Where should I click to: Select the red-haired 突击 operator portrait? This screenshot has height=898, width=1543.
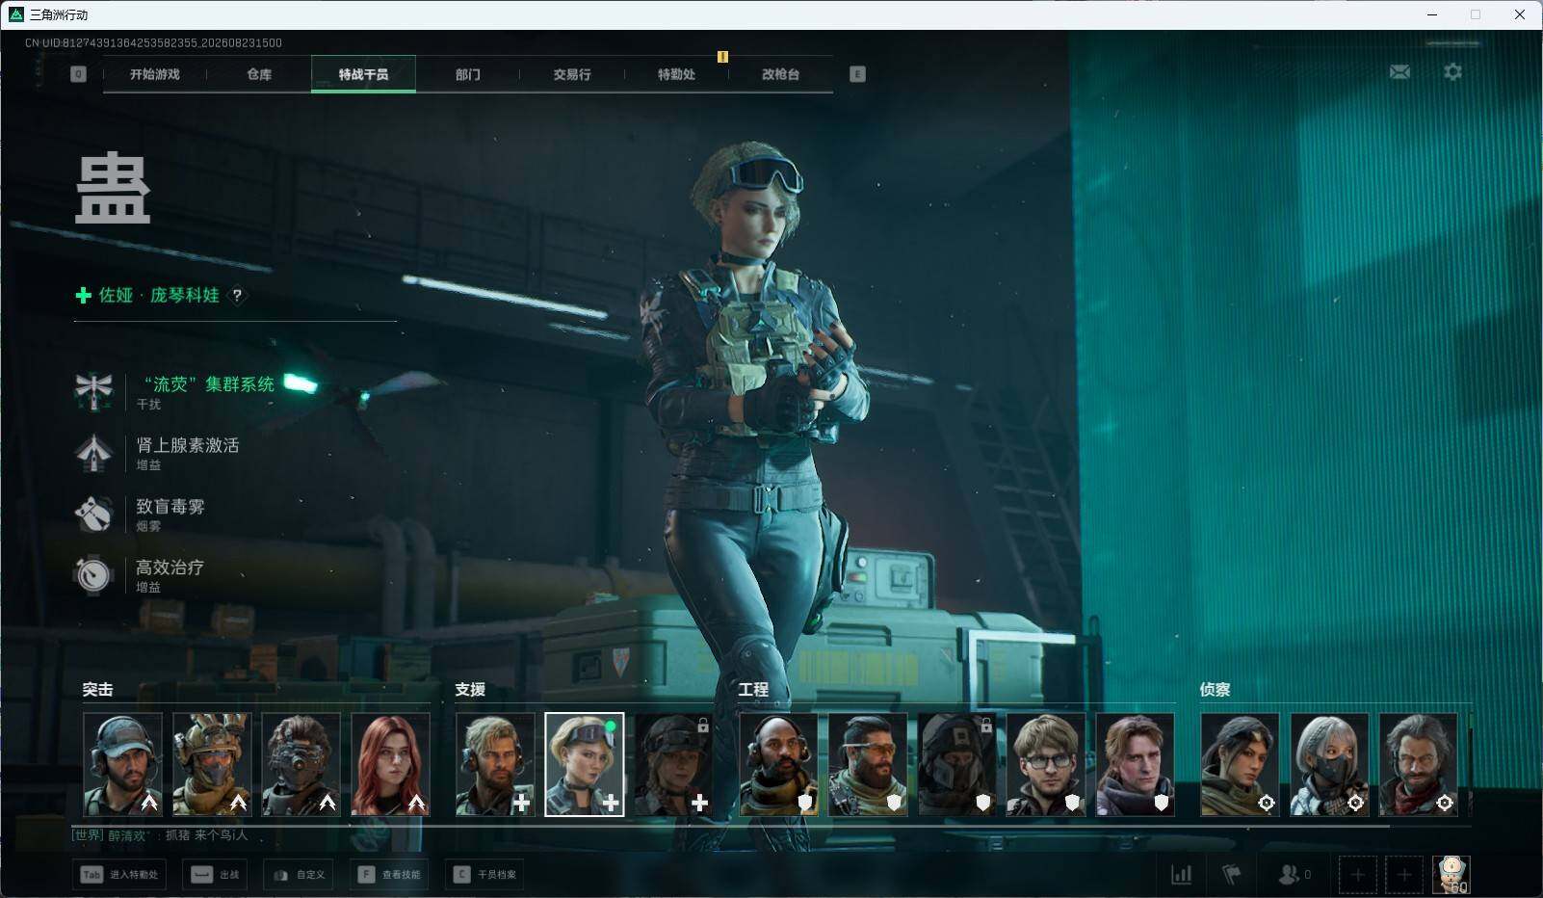(x=390, y=764)
